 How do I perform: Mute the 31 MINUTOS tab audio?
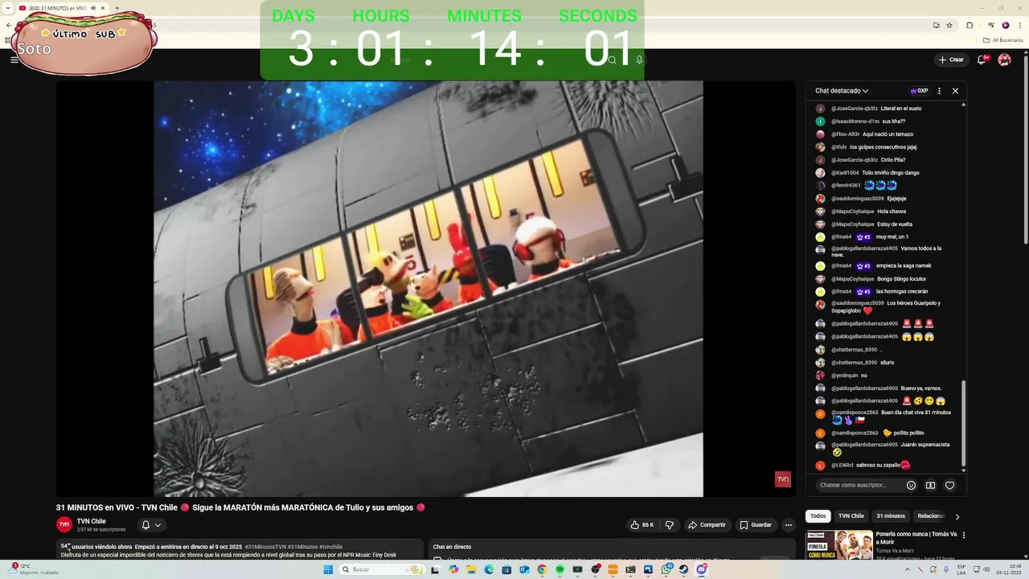point(93,8)
